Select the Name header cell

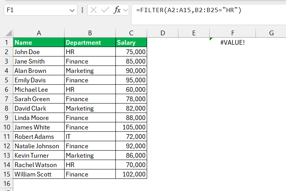[39, 42]
